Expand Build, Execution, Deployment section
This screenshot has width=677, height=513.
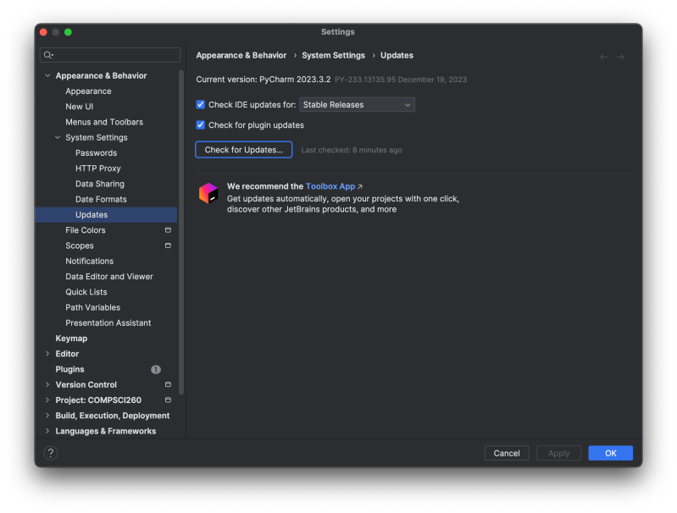pyautogui.click(x=47, y=416)
